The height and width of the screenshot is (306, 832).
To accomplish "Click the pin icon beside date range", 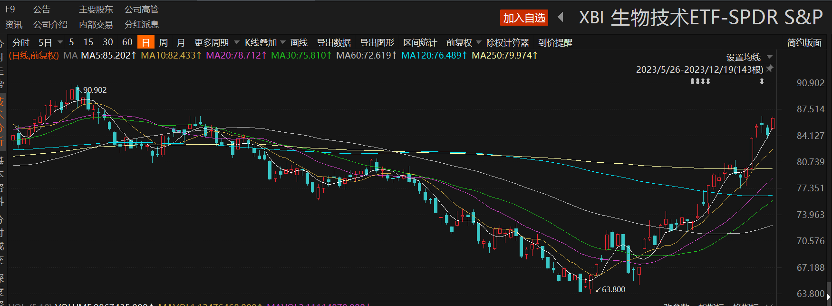I will 770,69.
